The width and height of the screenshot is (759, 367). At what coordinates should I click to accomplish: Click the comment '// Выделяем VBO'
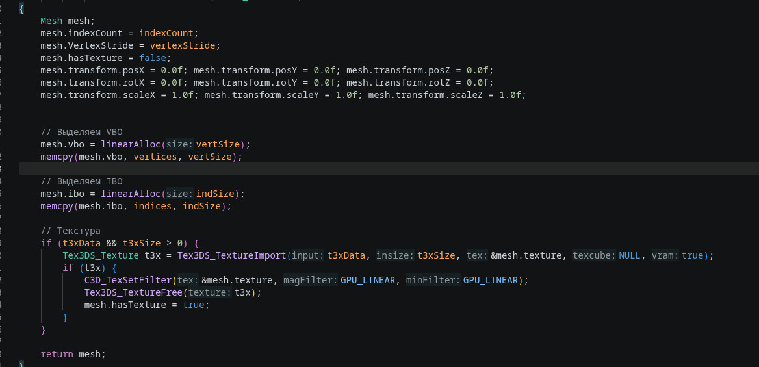coord(81,132)
